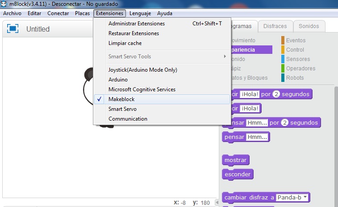Click the Untitled project name field

tap(38, 29)
